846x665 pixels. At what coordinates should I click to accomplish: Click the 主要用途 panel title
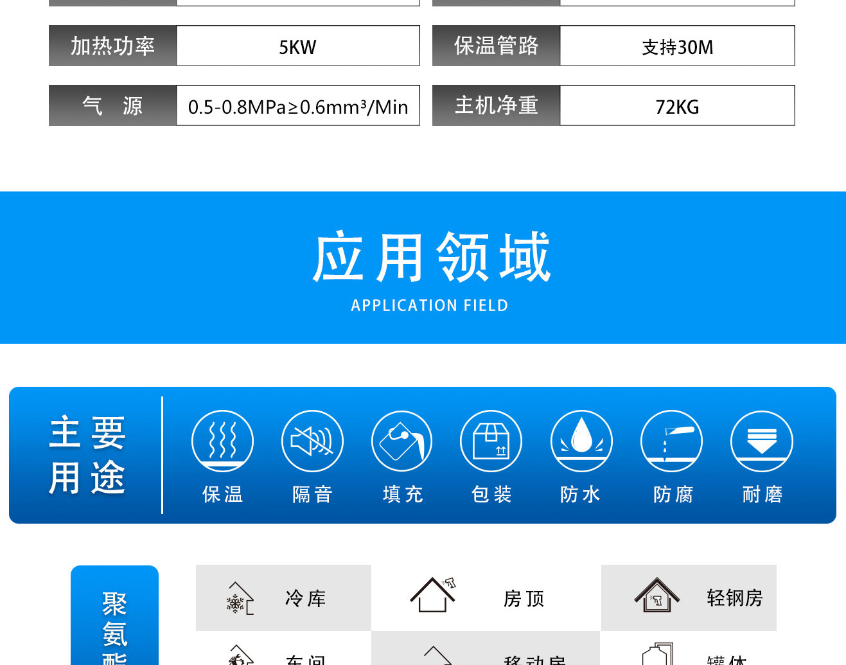tap(87, 455)
